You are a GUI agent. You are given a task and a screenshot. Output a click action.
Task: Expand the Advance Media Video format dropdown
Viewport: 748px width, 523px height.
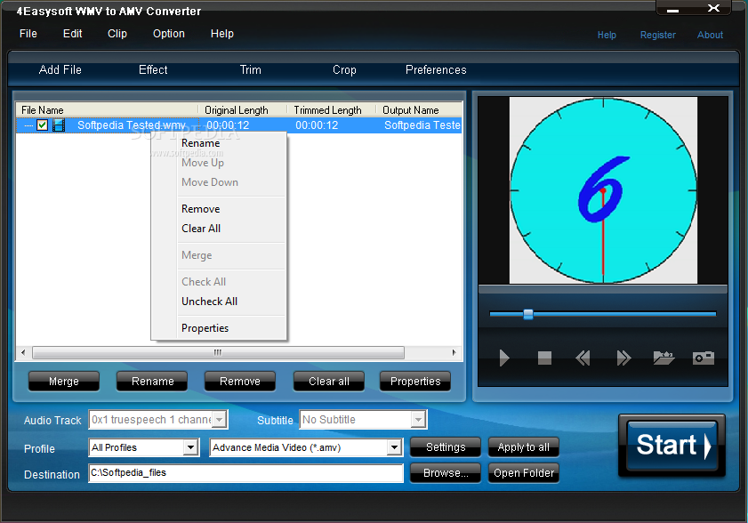(x=394, y=447)
